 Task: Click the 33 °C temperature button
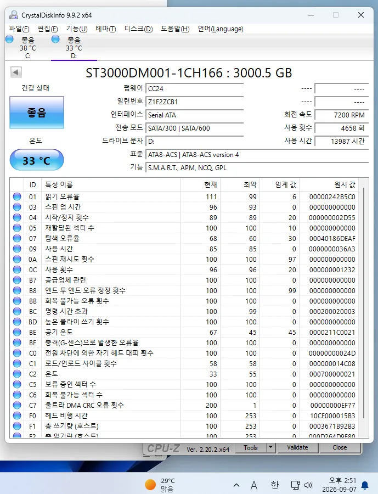pos(37,160)
